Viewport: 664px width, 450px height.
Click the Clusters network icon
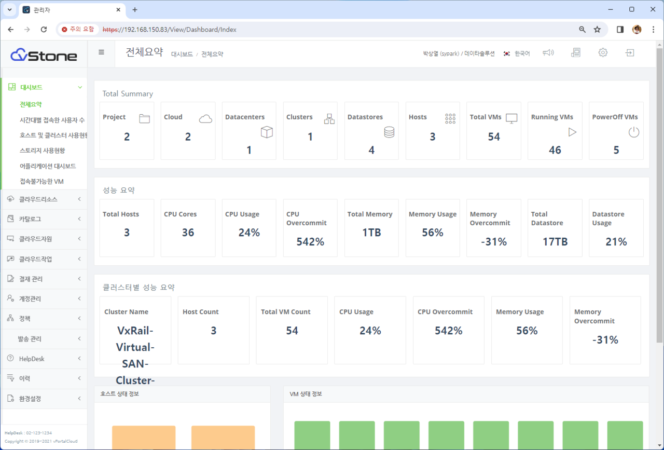click(329, 119)
